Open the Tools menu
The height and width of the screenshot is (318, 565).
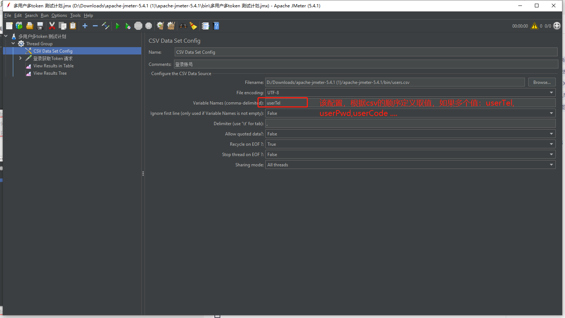coord(75,15)
